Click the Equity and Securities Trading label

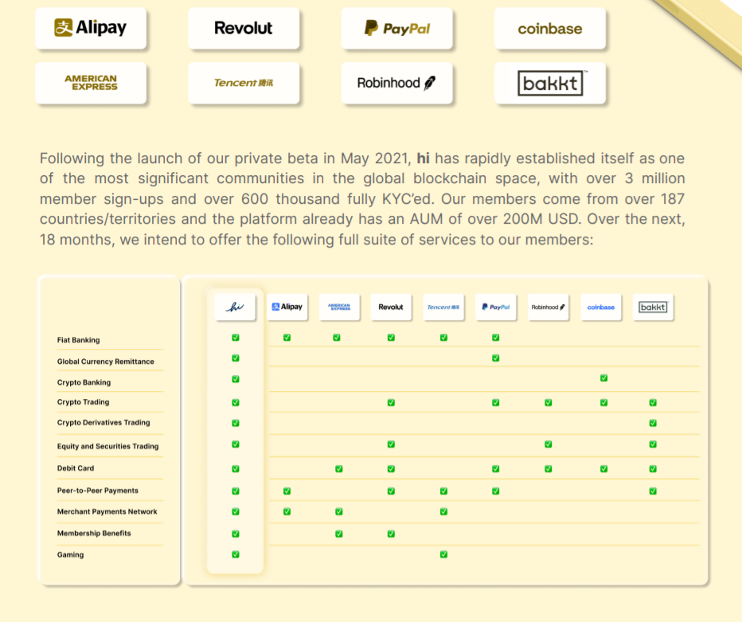pyautogui.click(x=108, y=446)
